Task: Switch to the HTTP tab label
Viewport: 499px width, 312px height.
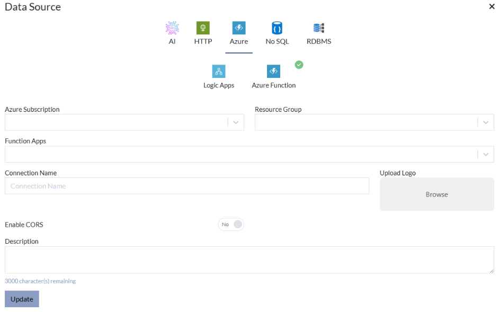Action: 203,41
